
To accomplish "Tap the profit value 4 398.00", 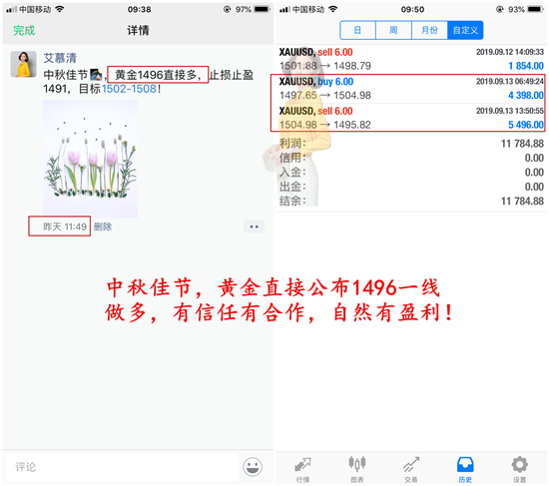I will [525, 95].
